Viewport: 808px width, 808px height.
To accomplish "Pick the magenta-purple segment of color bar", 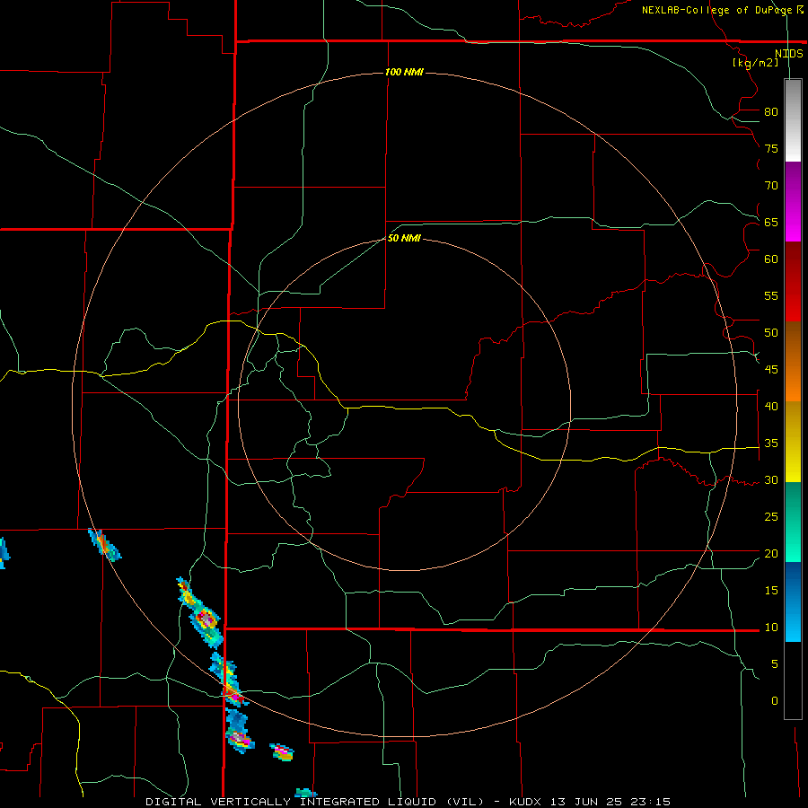I will pos(793,201).
